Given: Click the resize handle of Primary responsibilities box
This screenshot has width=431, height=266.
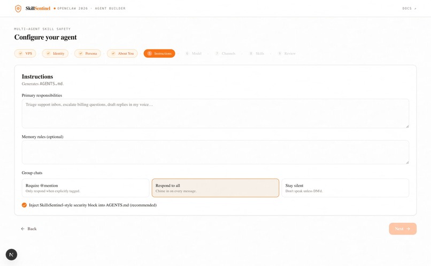Looking at the screenshot, I should pyautogui.click(x=407, y=126).
